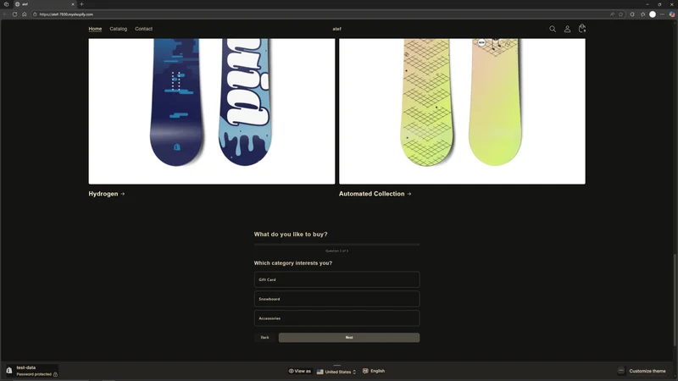
Task: Open the account login icon
Action: pos(567,29)
